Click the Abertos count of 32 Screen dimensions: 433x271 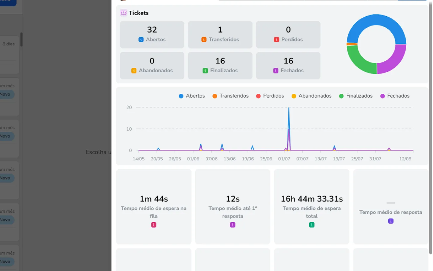pos(152,30)
